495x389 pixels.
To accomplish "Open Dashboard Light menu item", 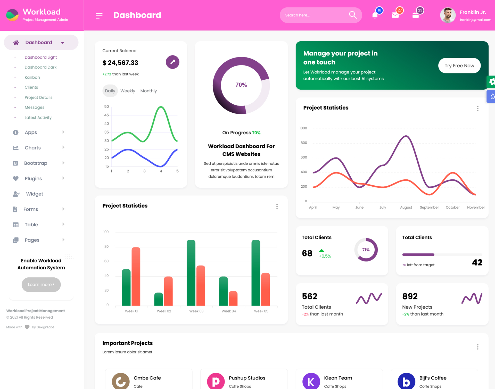I will pos(41,57).
